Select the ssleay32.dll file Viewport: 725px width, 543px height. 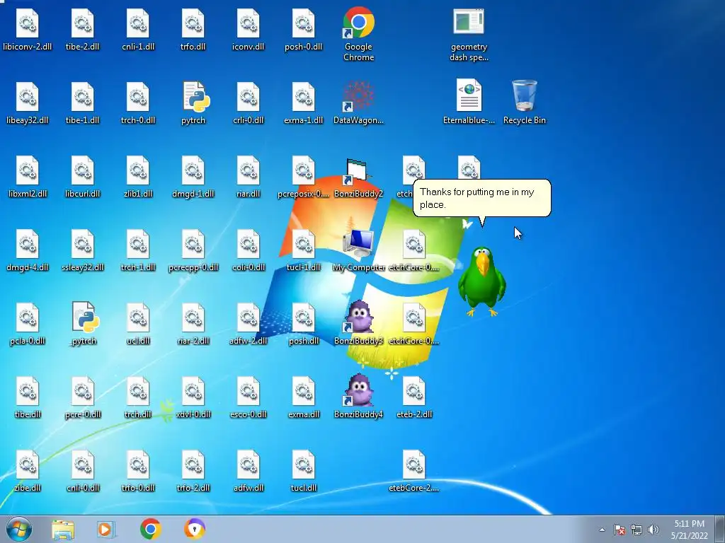point(83,250)
